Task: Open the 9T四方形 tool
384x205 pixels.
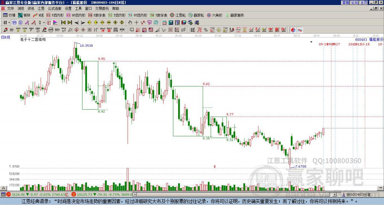Action: 138,15
